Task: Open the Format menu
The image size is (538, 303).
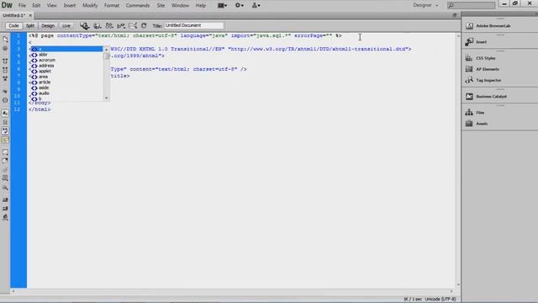Action: [x=112, y=6]
